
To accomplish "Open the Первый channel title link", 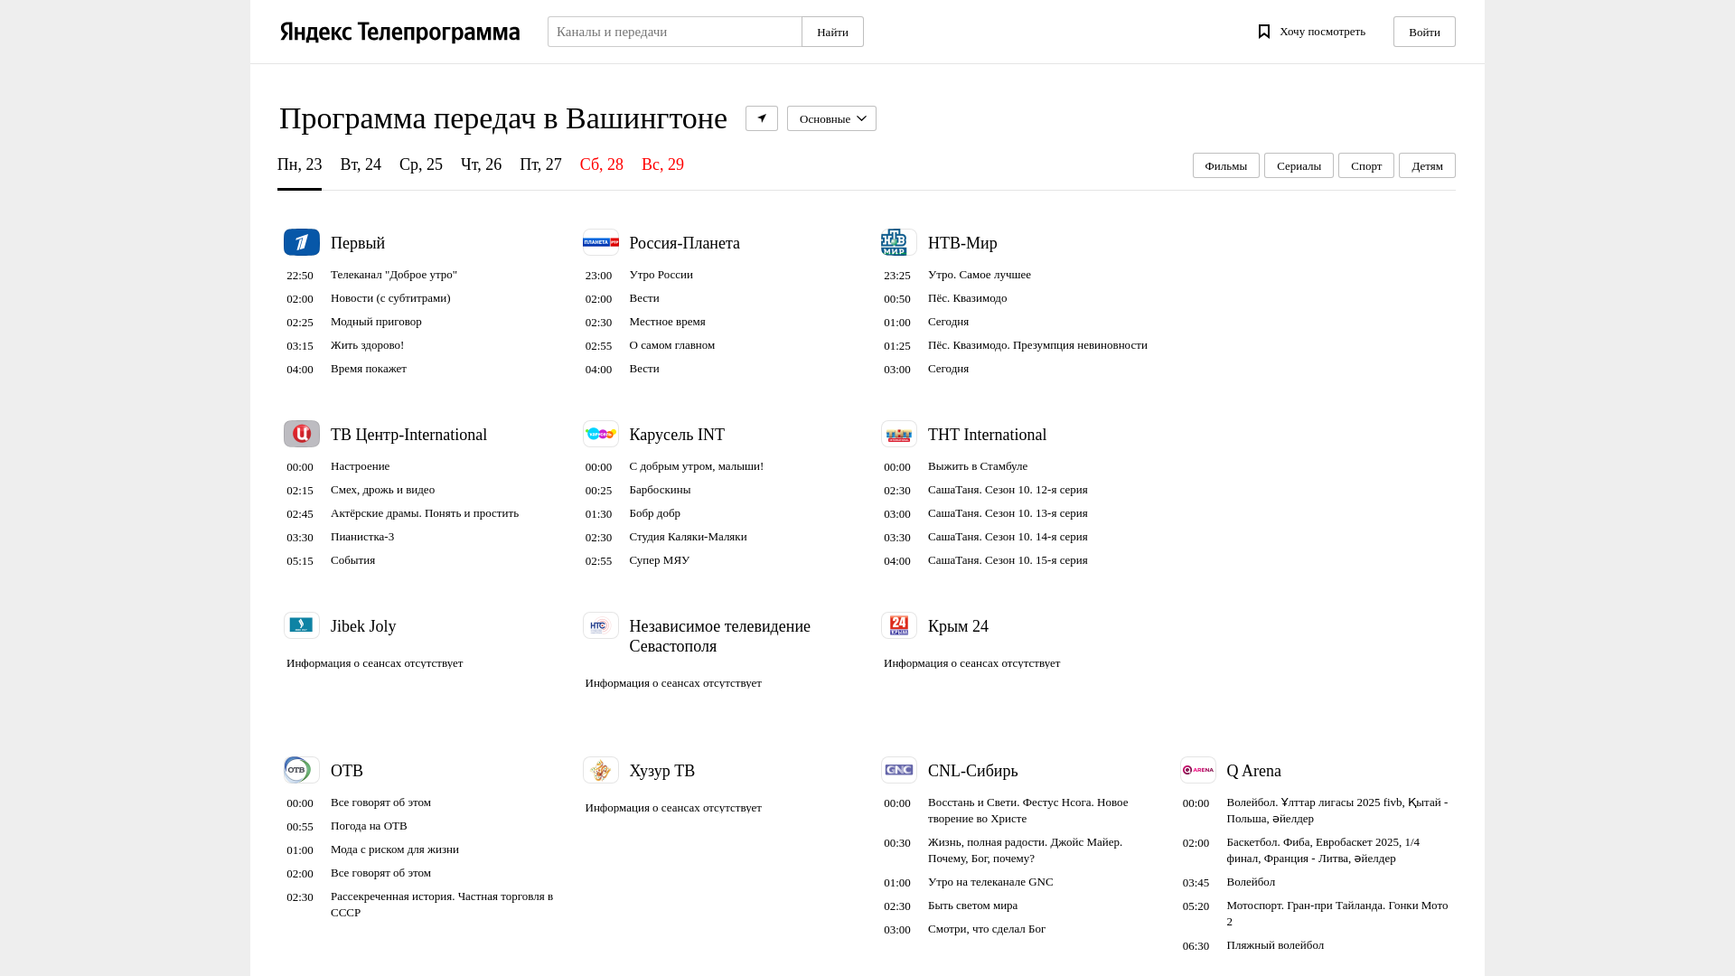I will click(x=358, y=243).
